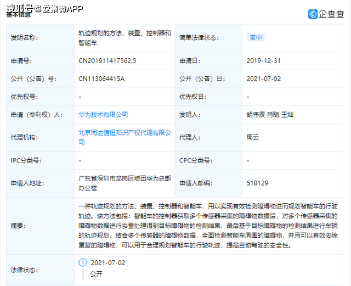Open the 北京同达信恒知识产权代理有限公司 agency link
351x286 pixels.
(x=124, y=137)
